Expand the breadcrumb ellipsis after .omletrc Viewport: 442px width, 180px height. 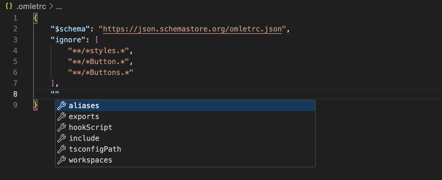[59, 7]
